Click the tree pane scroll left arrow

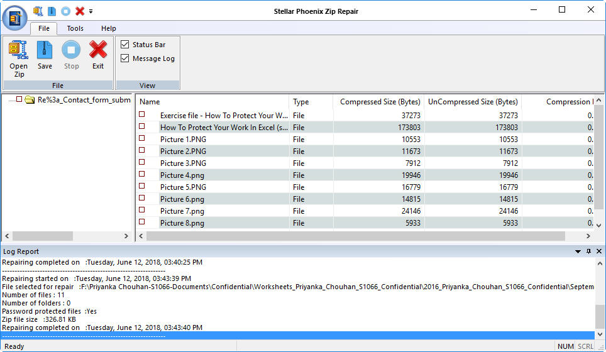pos(7,236)
